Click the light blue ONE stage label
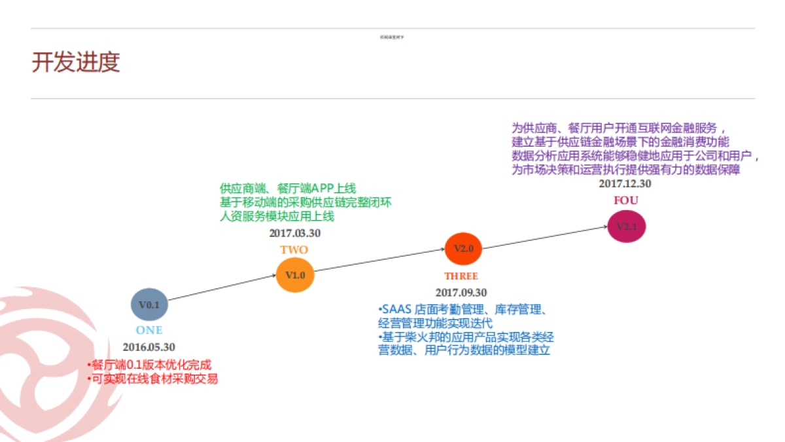Image resolution: width=785 pixels, height=442 pixels. tap(149, 330)
